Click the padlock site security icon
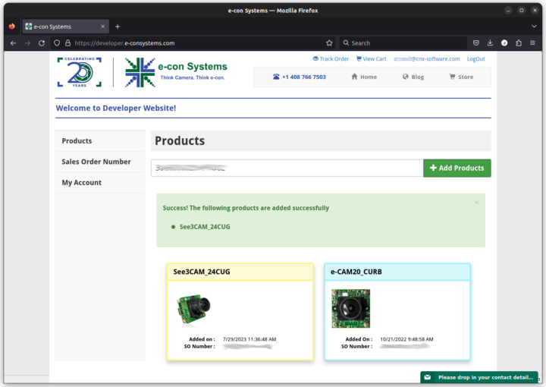 click(x=67, y=43)
